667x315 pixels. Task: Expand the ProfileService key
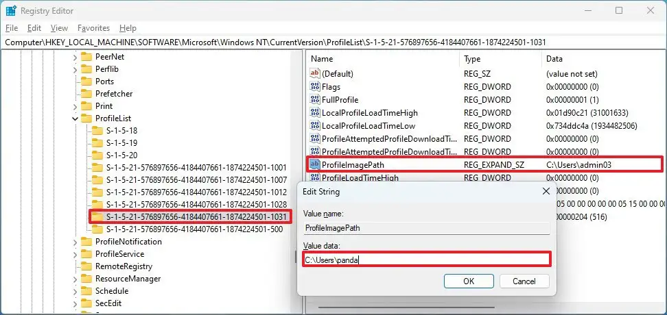[75, 254]
